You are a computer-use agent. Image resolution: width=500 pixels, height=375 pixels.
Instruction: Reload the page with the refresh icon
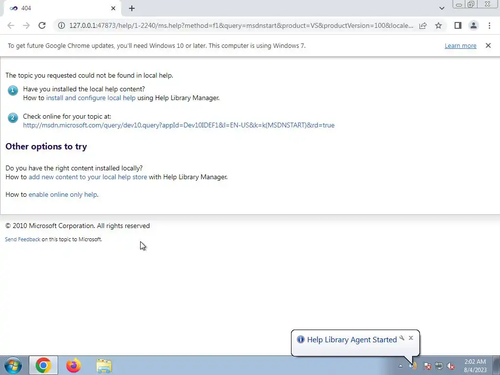click(x=42, y=25)
